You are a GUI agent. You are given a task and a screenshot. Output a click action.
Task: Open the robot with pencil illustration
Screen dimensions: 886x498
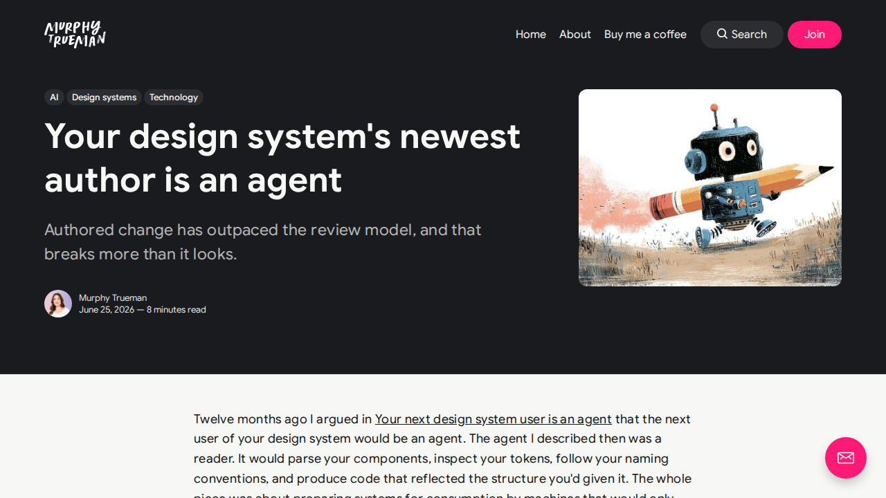tap(710, 187)
